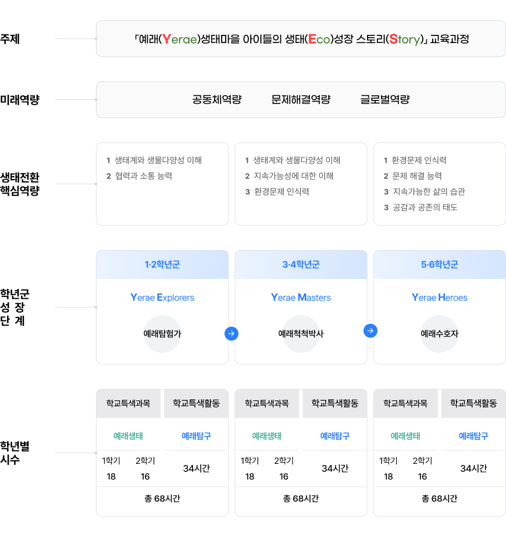Select the 예래탐험가 circle badge
The image size is (506, 533).
tap(162, 334)
